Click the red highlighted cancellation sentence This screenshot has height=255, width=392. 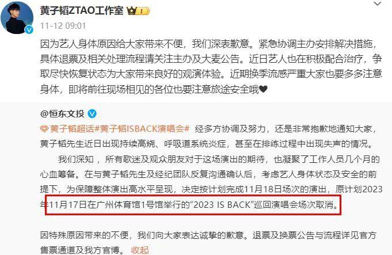193,205
